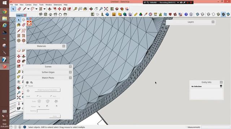Viewport: 231px width, 129px height.
Task: Select the Move tool in top toolbar
Action: pyautogui.click(x=59, y=9)
